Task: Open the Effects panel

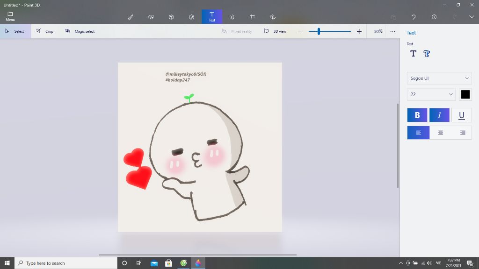Action: (232, 17)
